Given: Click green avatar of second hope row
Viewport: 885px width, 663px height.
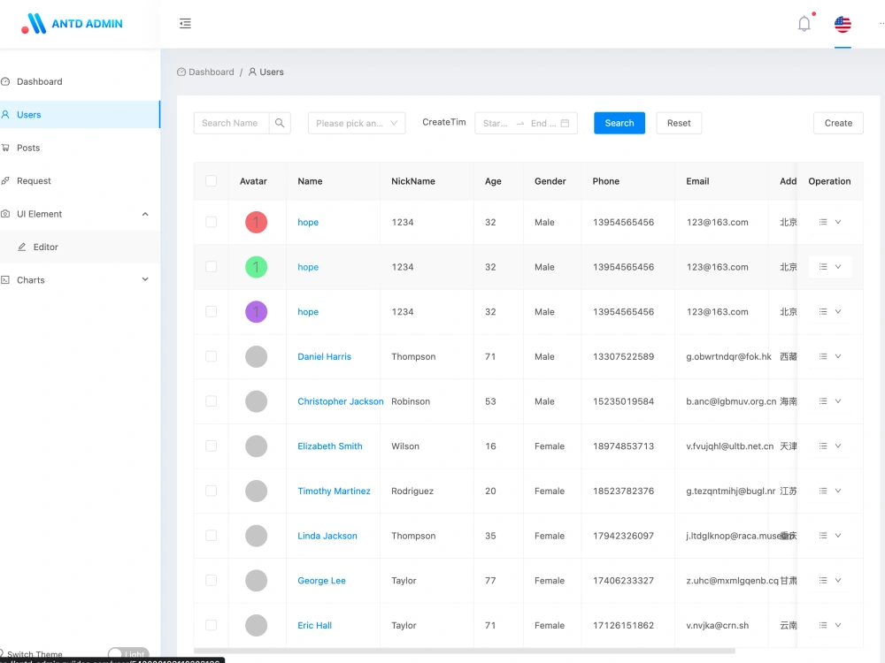Looking at the screenshot, I should (257, 267).
